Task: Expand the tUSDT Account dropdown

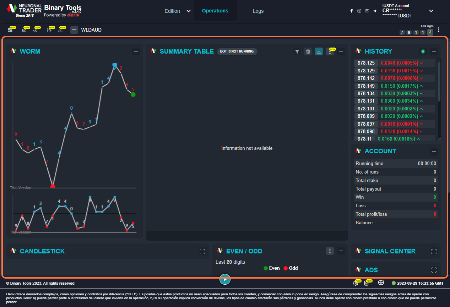Action: 431,11
